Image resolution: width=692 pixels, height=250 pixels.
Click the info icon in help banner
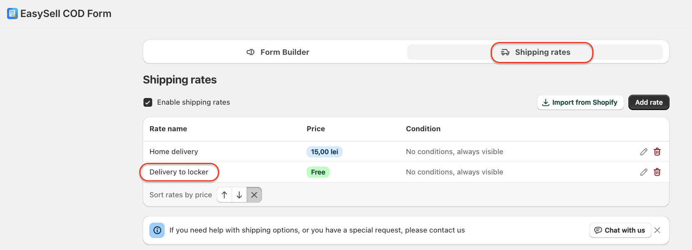click(x=157, y=230)
